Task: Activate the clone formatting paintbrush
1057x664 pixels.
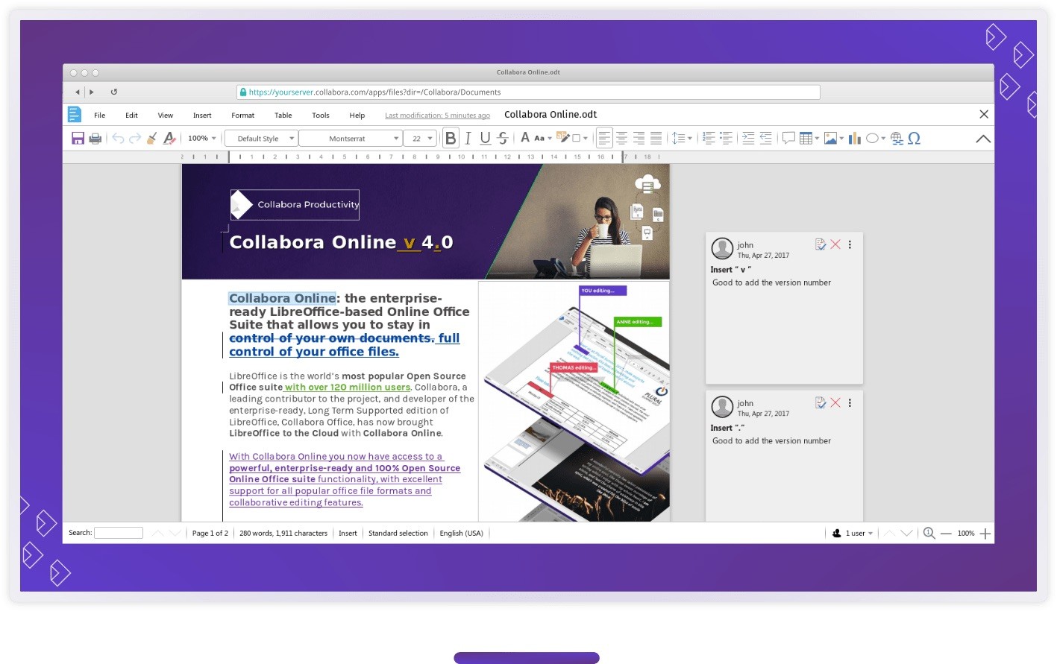Action: pyautogui.click(x=152, y=138)
